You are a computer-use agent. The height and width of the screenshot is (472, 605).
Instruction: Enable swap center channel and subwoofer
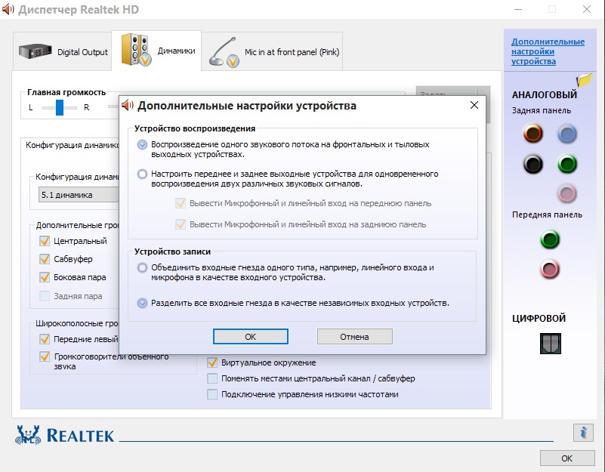pos(212,378)
